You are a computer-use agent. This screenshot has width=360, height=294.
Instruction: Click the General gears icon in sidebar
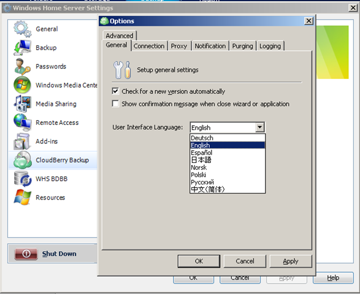click(22, 29)
